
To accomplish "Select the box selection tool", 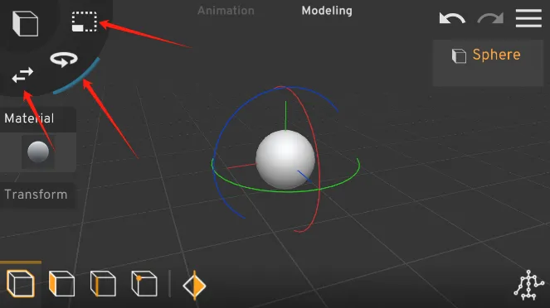I will [84, 22].
